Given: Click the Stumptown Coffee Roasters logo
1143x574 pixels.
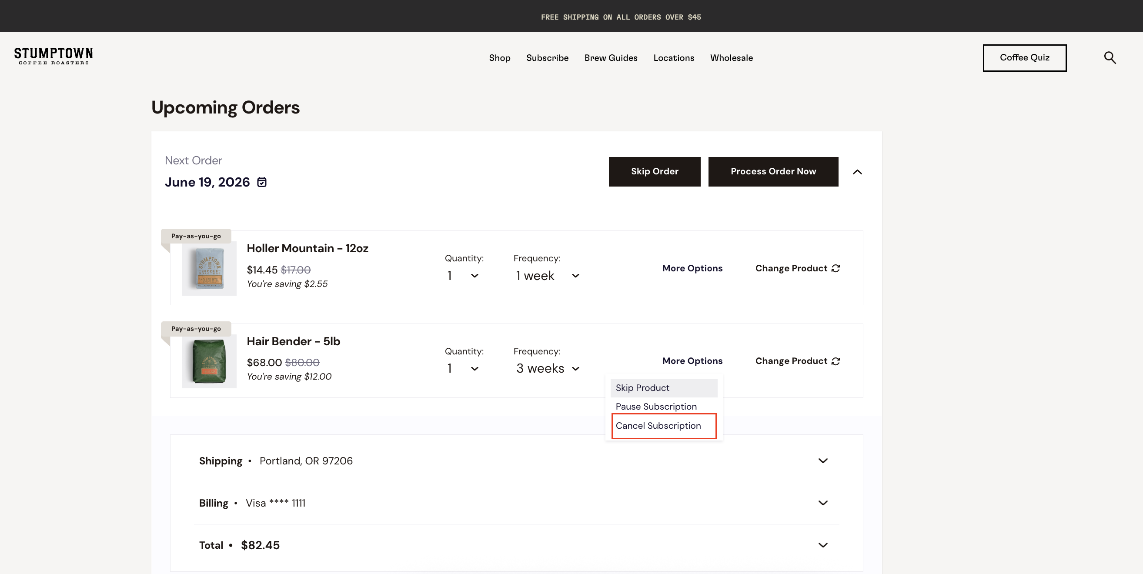Looking at the screenshot, I should point(53,57).
